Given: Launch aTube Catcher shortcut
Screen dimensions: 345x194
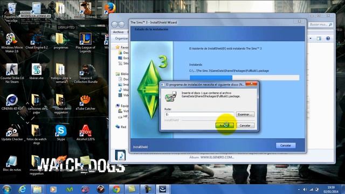Looking at the screenshot, I should pyautogui.click(x=85, y=102).
